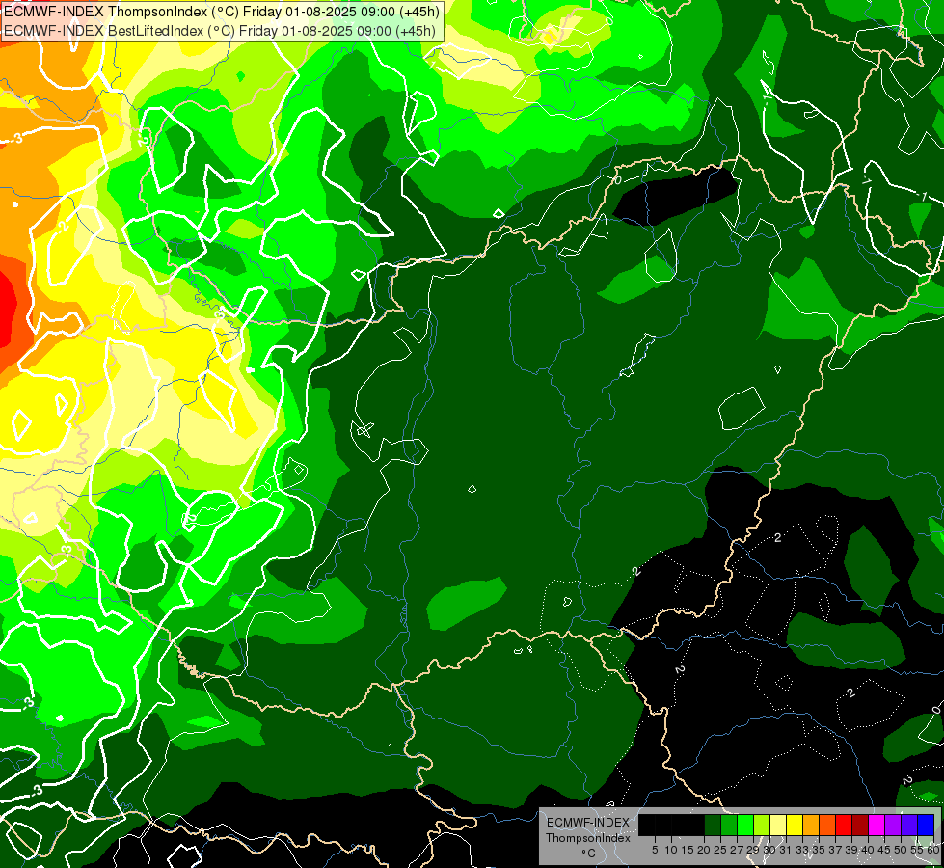The width and height of the screenshot is (944, 868).
Task: Select the bright red 37–39 legend swatch
Action: tap(844, 825)
